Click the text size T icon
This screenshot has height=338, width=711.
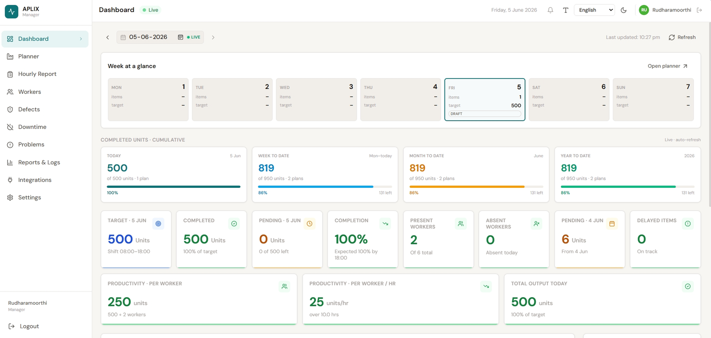pos(566,10)
